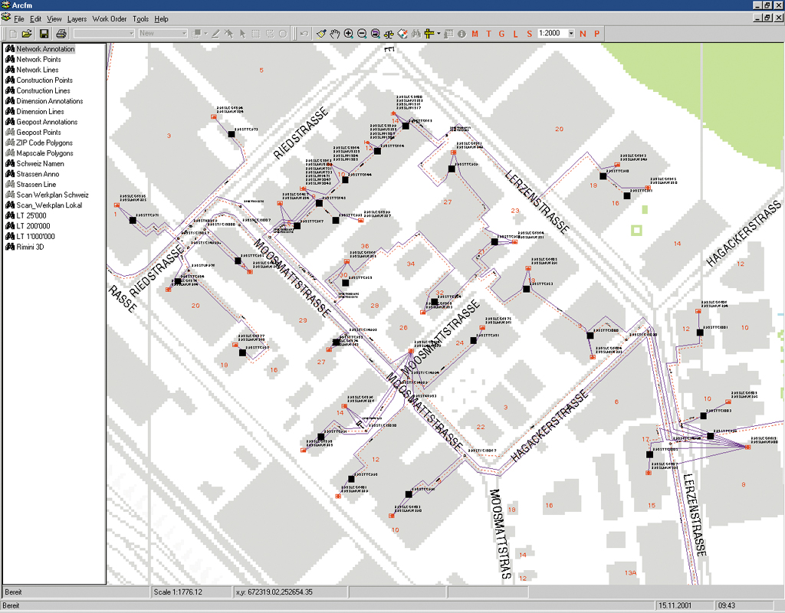Image resolution: width=785 pixels, height=613 pixels.
Task: Open the Work Order menu
Action: click(108, 18)
